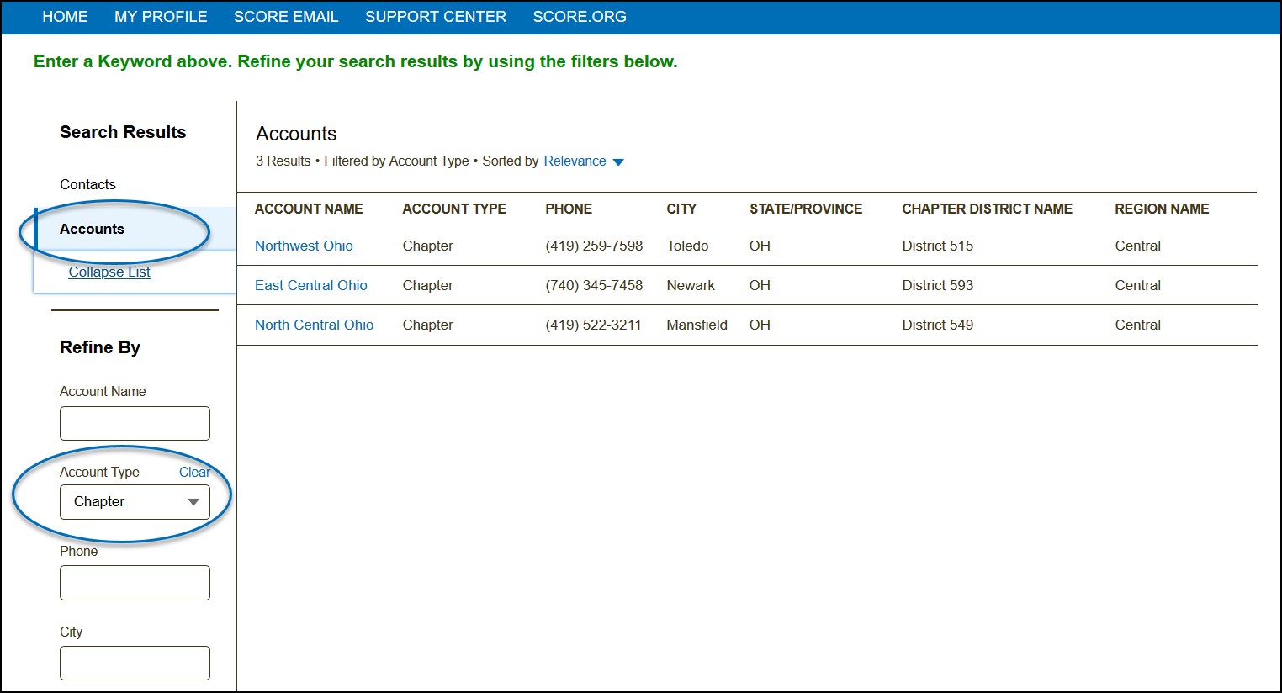1282x693 pixels.
Task: Click the District 549 cell
Action: click(x=937, y=325)
